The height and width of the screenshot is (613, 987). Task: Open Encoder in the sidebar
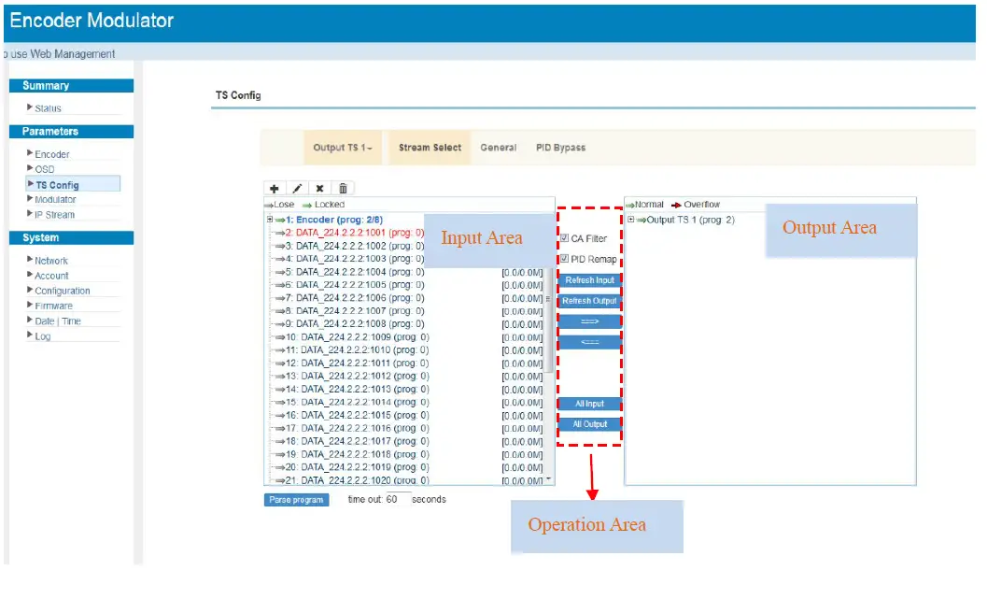point(51,154)
